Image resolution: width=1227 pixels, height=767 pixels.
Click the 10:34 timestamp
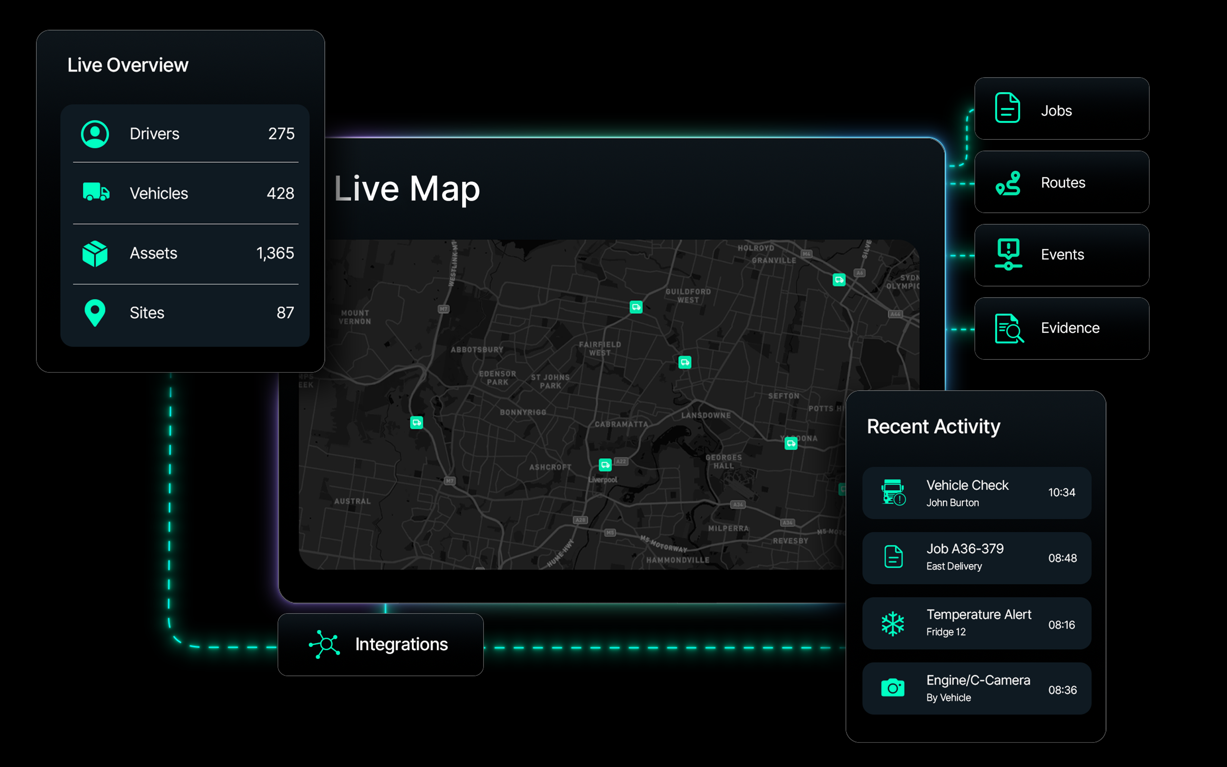[1062, 492]
